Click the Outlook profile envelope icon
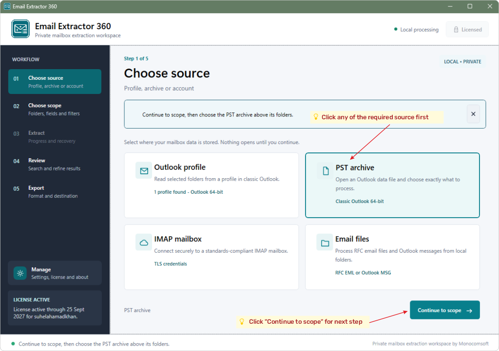Image resolution: width=499 pixels, height=351 pixels. tap(144, 171)
